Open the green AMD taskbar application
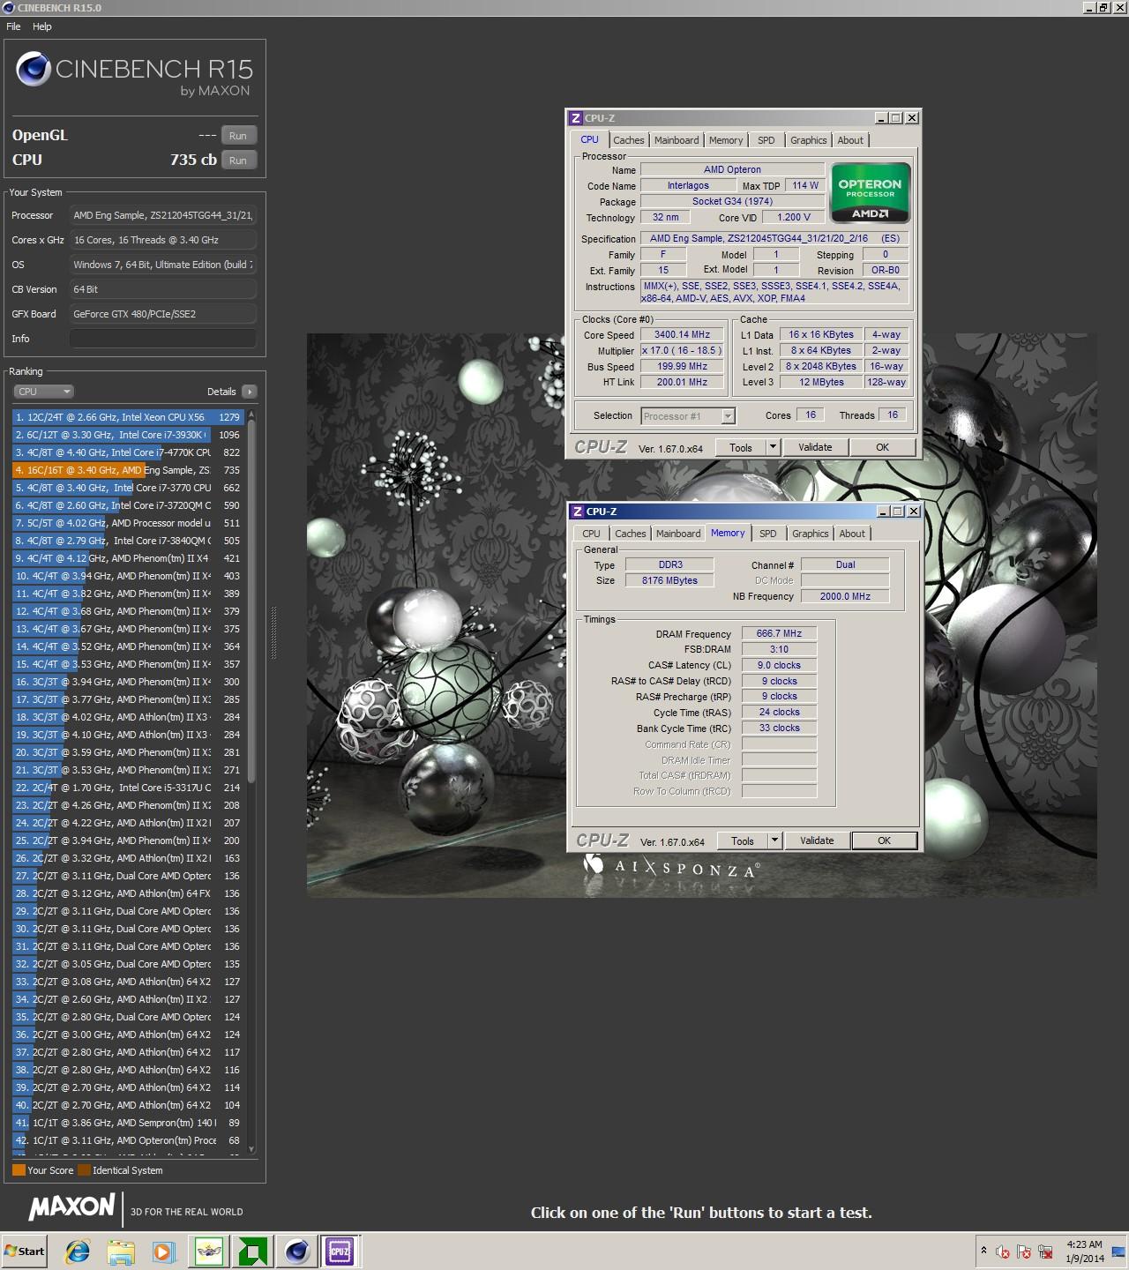Image resolution: width=1129 pixels, height=1270 pixels. (253, 1251)
